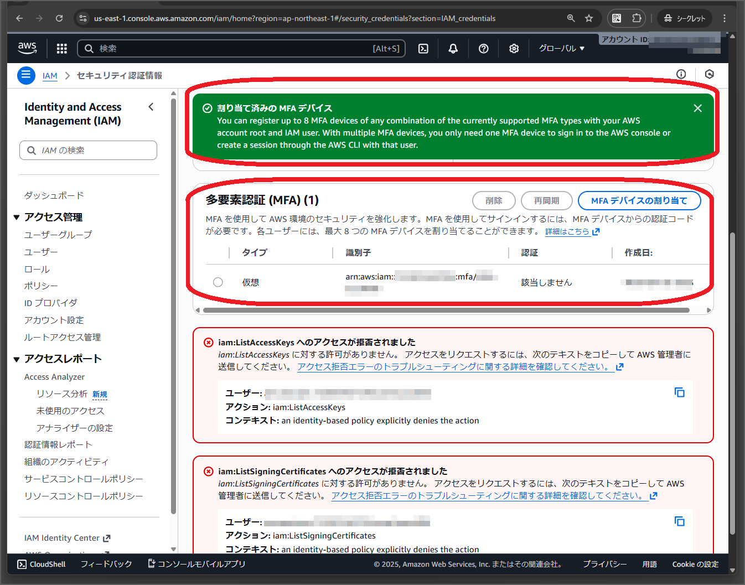Go forward in browser history

[39, 18]
